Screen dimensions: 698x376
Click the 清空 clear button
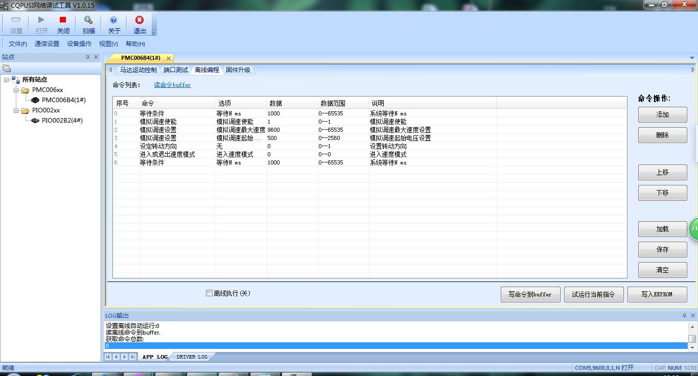coord(662,270)
